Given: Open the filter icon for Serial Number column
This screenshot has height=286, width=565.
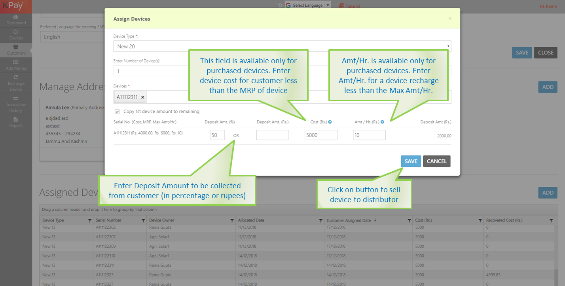Looking at the screenshot, I should click(x=143, y=221).
